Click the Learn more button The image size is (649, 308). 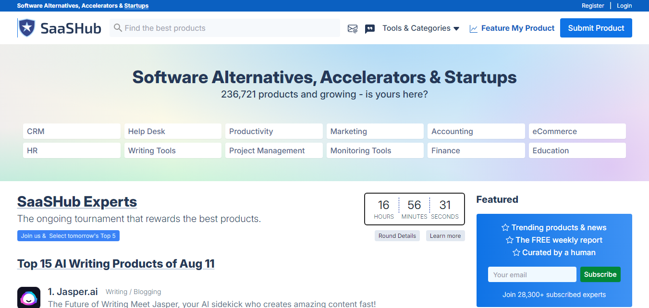445,236
